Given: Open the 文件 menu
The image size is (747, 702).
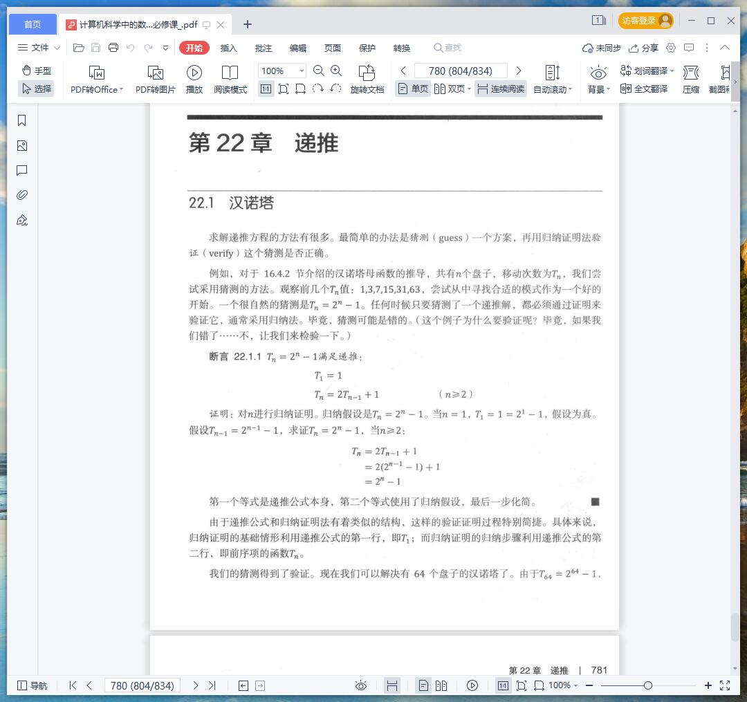Looking at the screenshot, I should pos(39,48).
